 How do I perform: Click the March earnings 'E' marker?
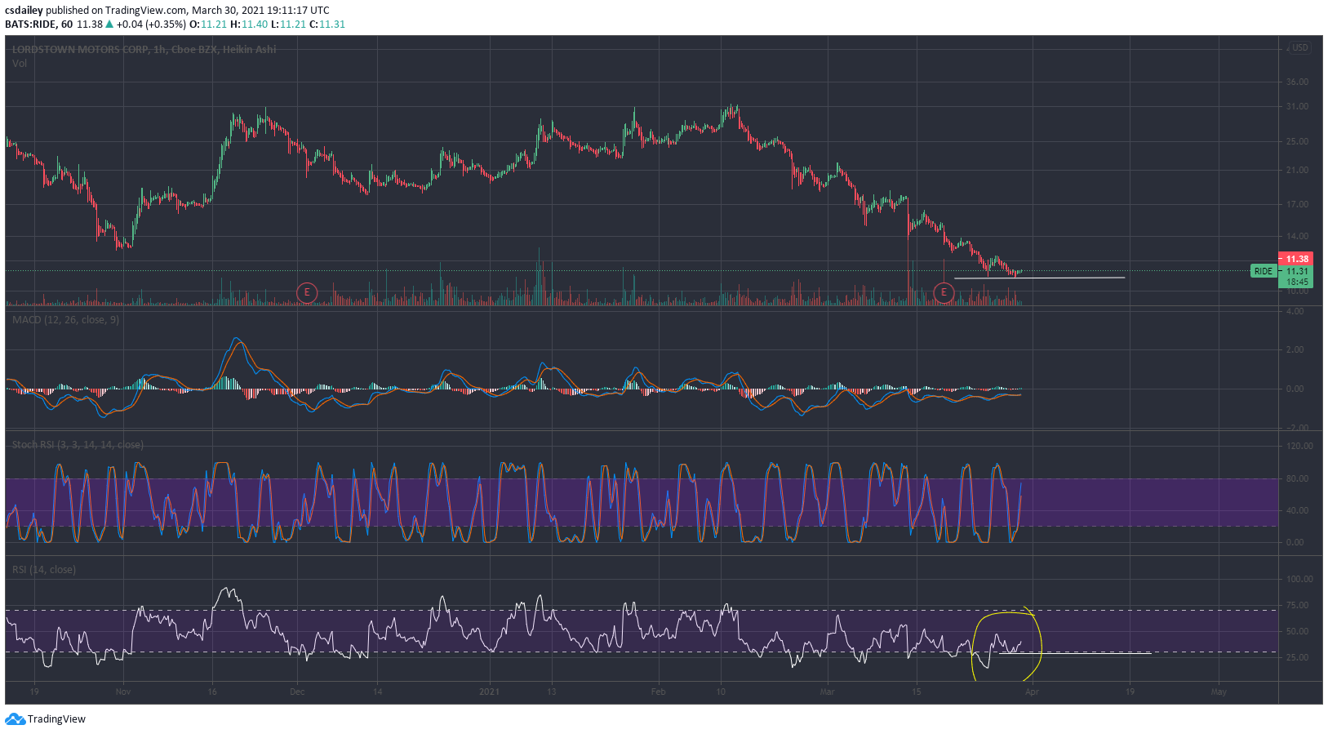click(x=944, y=292)
